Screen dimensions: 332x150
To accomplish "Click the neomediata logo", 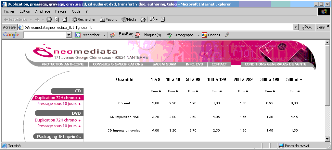I will tap(75, 51).
